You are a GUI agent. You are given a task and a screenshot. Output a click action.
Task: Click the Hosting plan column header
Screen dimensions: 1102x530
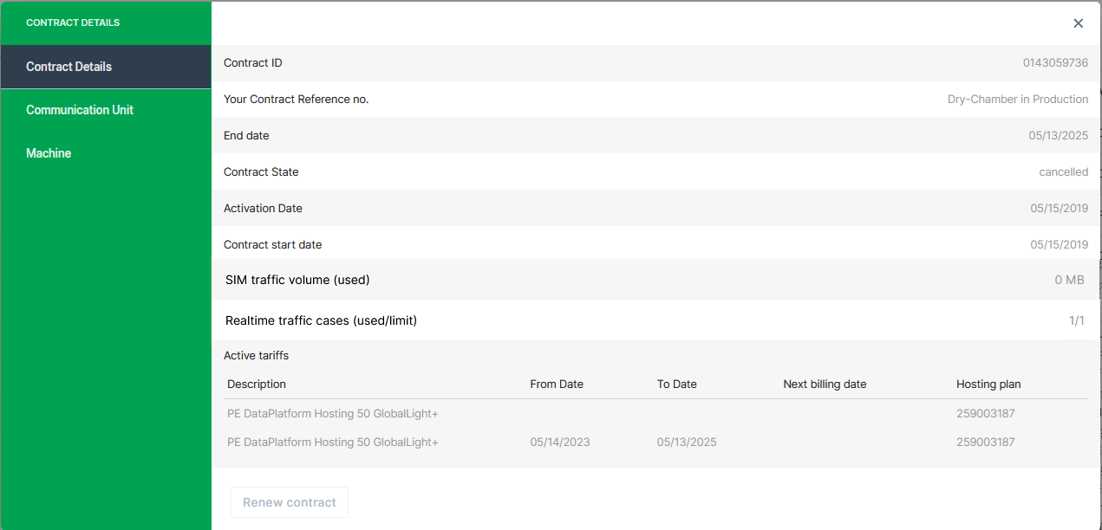988,384
